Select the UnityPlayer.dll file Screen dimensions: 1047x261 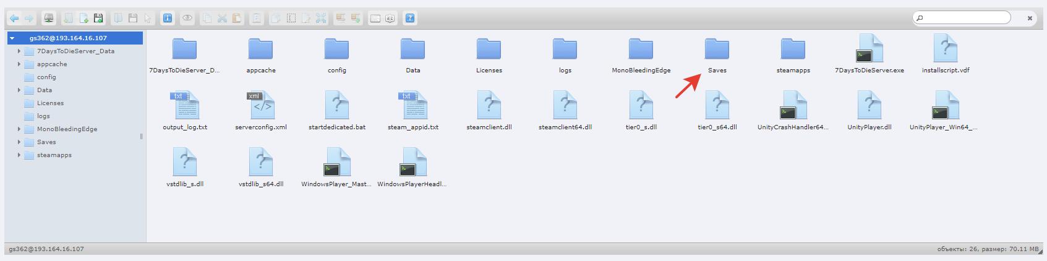[869, 111]
